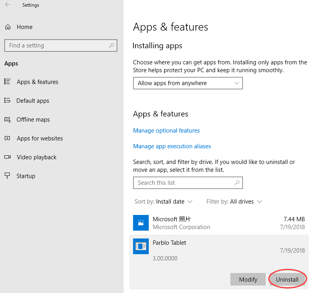Select the Parblo Tablet list entry name
The image size is (314, 293).
[x=170, y=242]
